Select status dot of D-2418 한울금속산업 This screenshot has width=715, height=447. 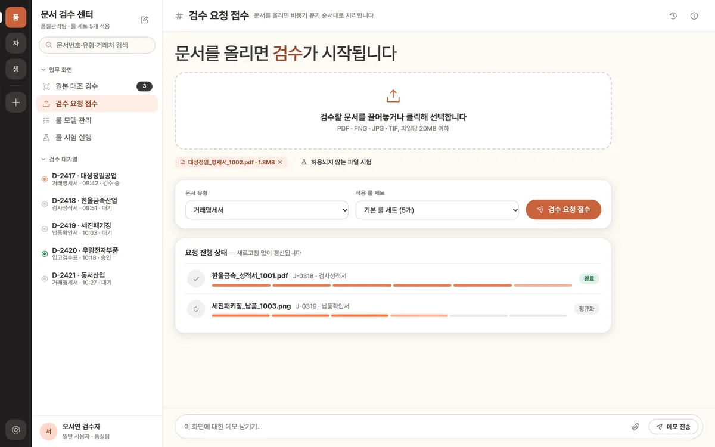click(45, 204)
